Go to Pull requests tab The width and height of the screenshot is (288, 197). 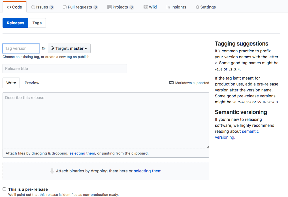(x=80, y=7)
